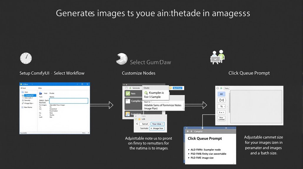Toggle the green checkmark on Nelx node
The width and height of the screenshot is (303, 169).
click(128, 93)
